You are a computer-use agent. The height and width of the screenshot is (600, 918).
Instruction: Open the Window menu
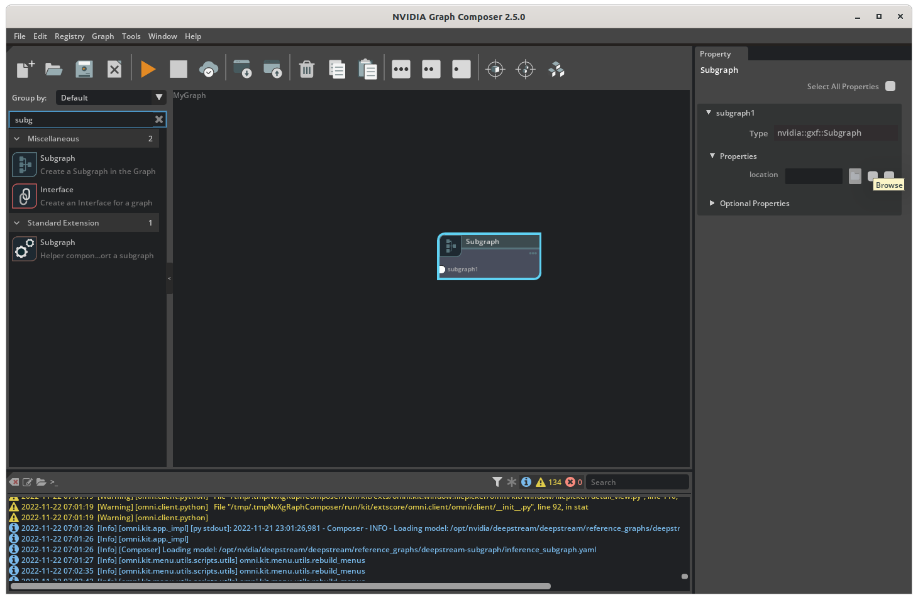(x=163, y=36)
